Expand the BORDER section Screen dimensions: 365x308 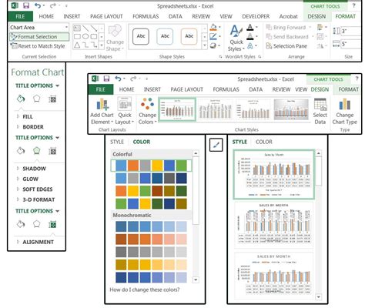pos(30,127)
